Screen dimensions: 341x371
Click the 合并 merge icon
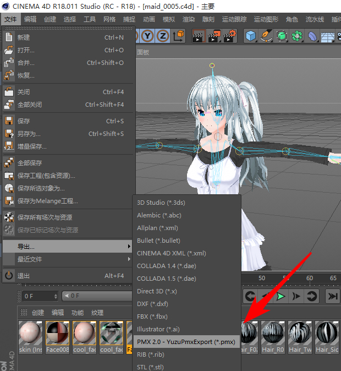click(x=9, y=63)
